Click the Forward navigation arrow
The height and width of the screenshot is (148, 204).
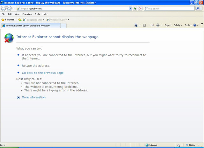[9, 9]
